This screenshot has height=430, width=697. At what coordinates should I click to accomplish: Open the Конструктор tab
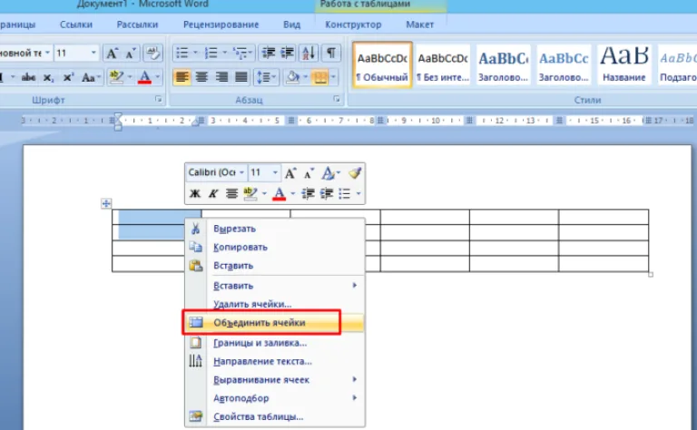353,24
